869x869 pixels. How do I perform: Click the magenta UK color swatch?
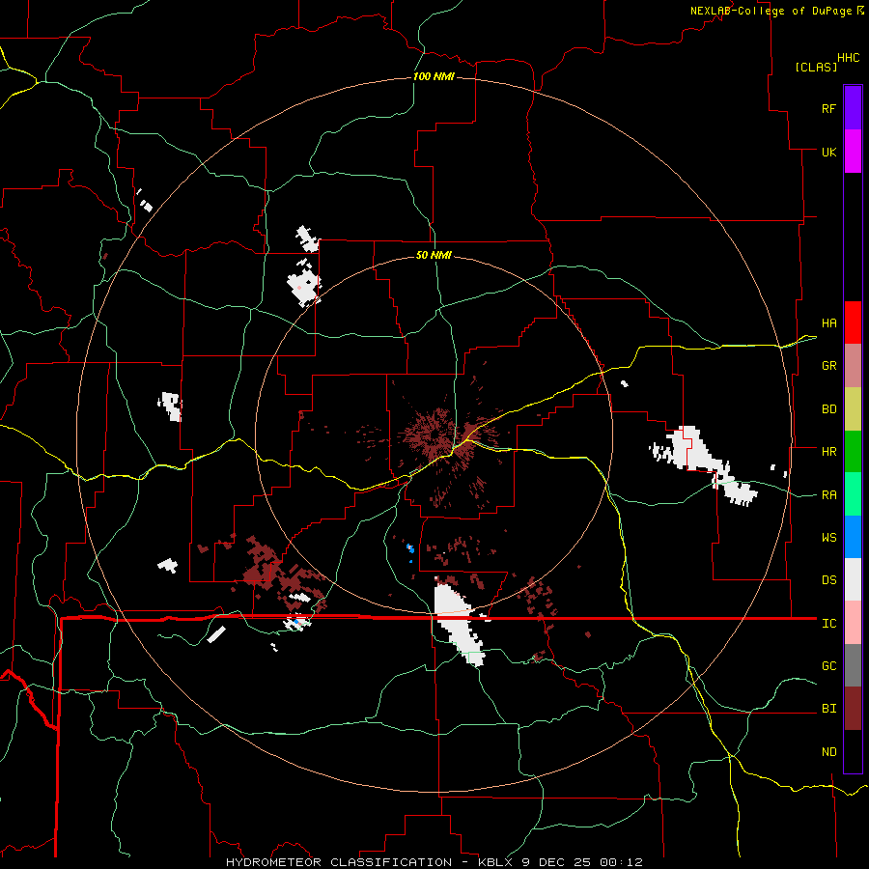[x=853, y=152]
